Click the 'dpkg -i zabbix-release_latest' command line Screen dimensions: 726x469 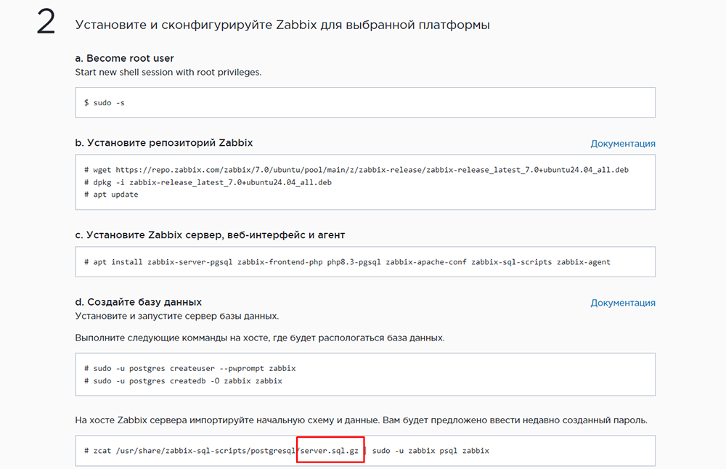[x=208, y=182]
